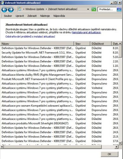Open the address bar history dropdown arrow
This screenshot has width=123, height=159.
pos(88,9)
